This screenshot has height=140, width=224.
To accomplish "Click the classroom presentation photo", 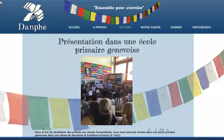I will click(x=106, y=91).
